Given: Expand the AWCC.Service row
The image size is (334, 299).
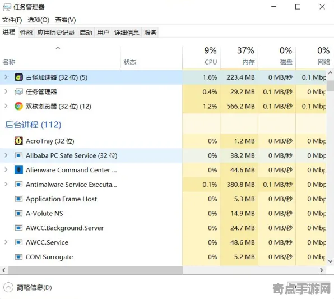Looking at the screenshot, I should (6, 242).
